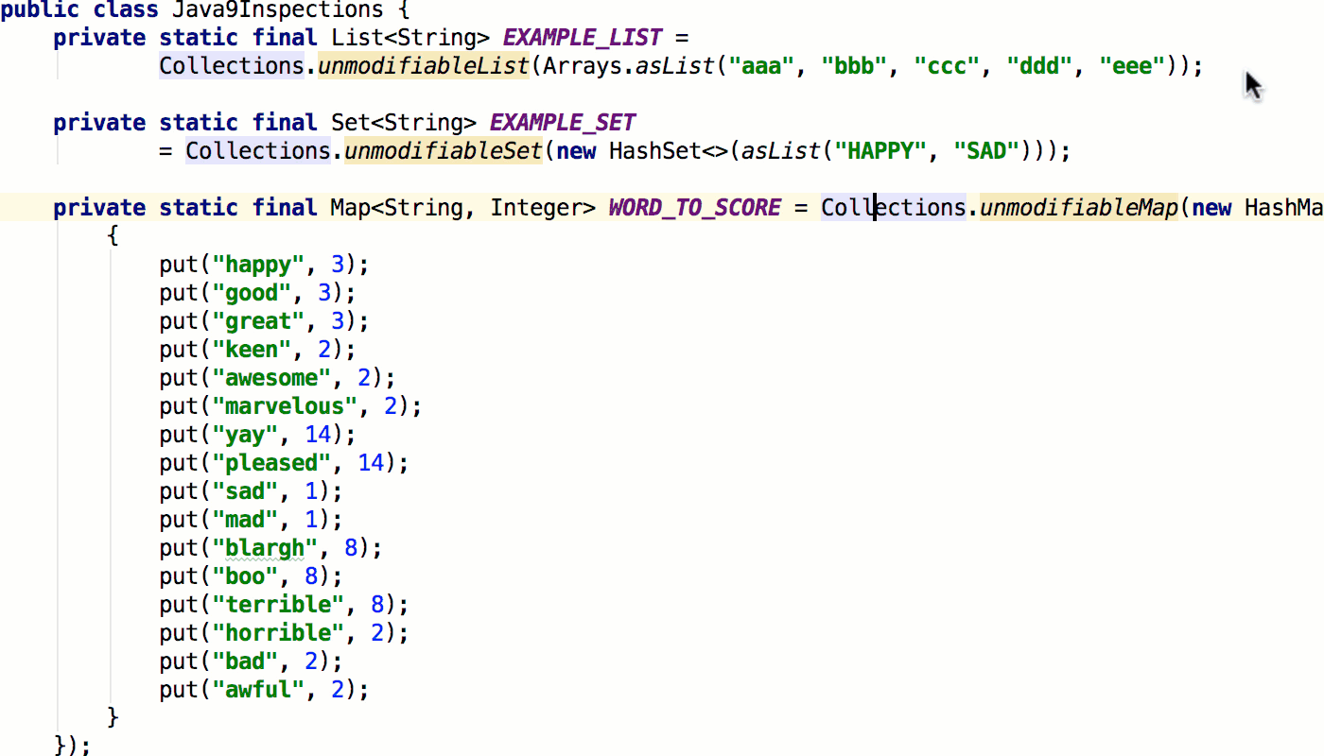Click the asList call inside HashSet constructor
The width and height of the screenshot is (1324, 756).
pyautogui.click(x=779, y=150)
